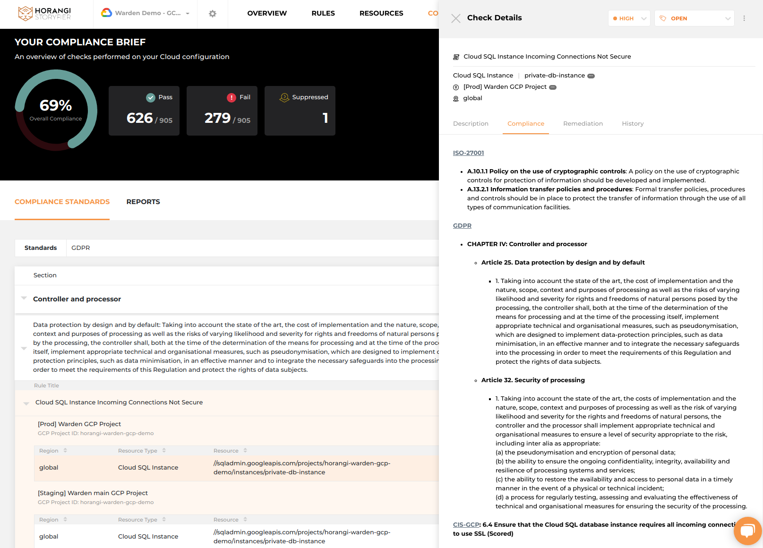Open the GDPR link in Check Details
The height and width of the screenshot is (548, 763).
[462, 226]
